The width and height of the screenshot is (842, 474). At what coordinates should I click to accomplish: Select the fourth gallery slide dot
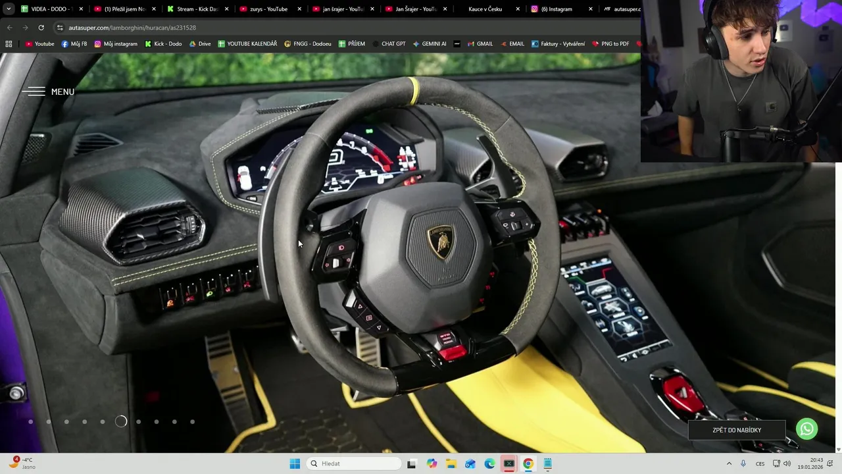(x=84, y=421)
